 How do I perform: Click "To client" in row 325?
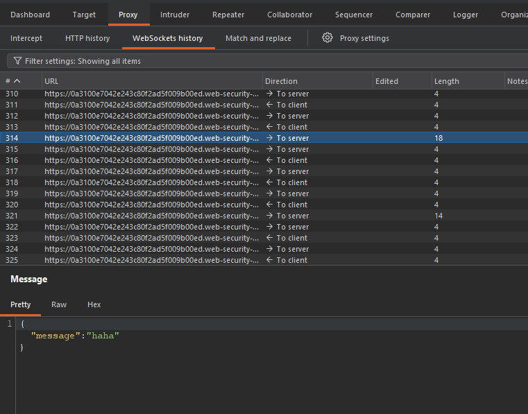click(x=291, y=260)
